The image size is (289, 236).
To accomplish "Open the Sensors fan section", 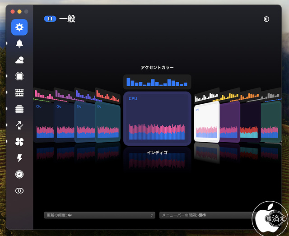I will pos(19,142).
